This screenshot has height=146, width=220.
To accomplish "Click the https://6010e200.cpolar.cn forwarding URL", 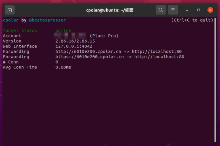I will 90,57.
